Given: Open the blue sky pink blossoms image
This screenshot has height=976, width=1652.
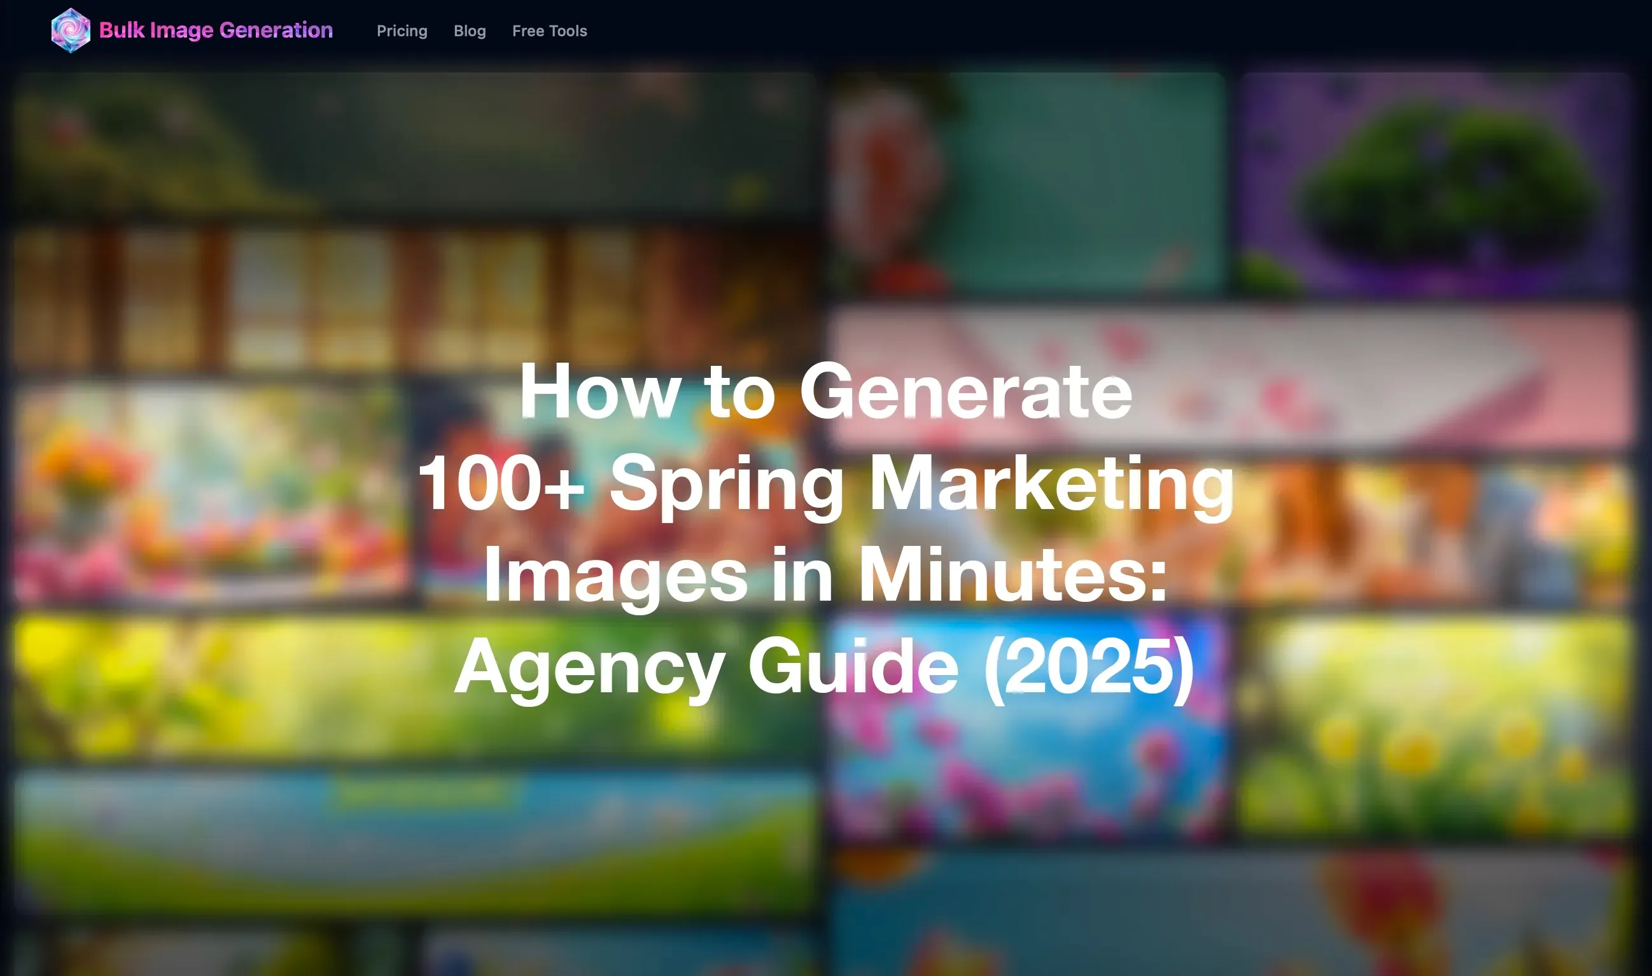Looking at the screenshot, I should pos(1027,726).
